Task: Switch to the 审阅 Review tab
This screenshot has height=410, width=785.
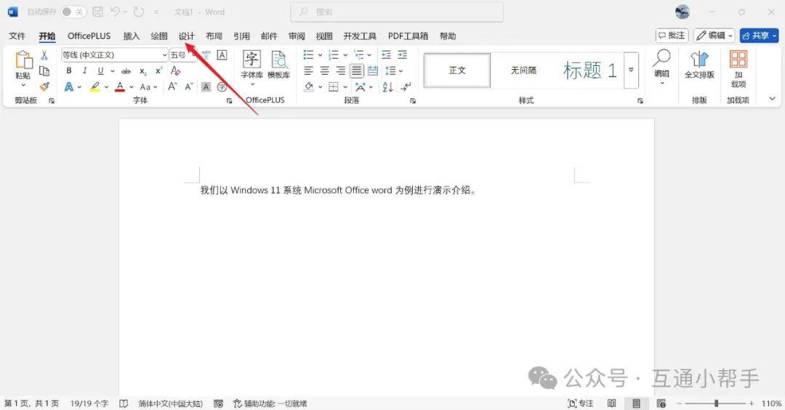Action: (x=297, y=36)
